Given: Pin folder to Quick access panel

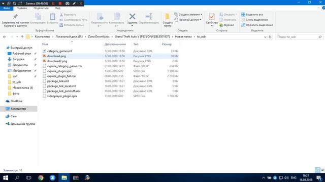Looking at the screenshot, I should point(16,20).
